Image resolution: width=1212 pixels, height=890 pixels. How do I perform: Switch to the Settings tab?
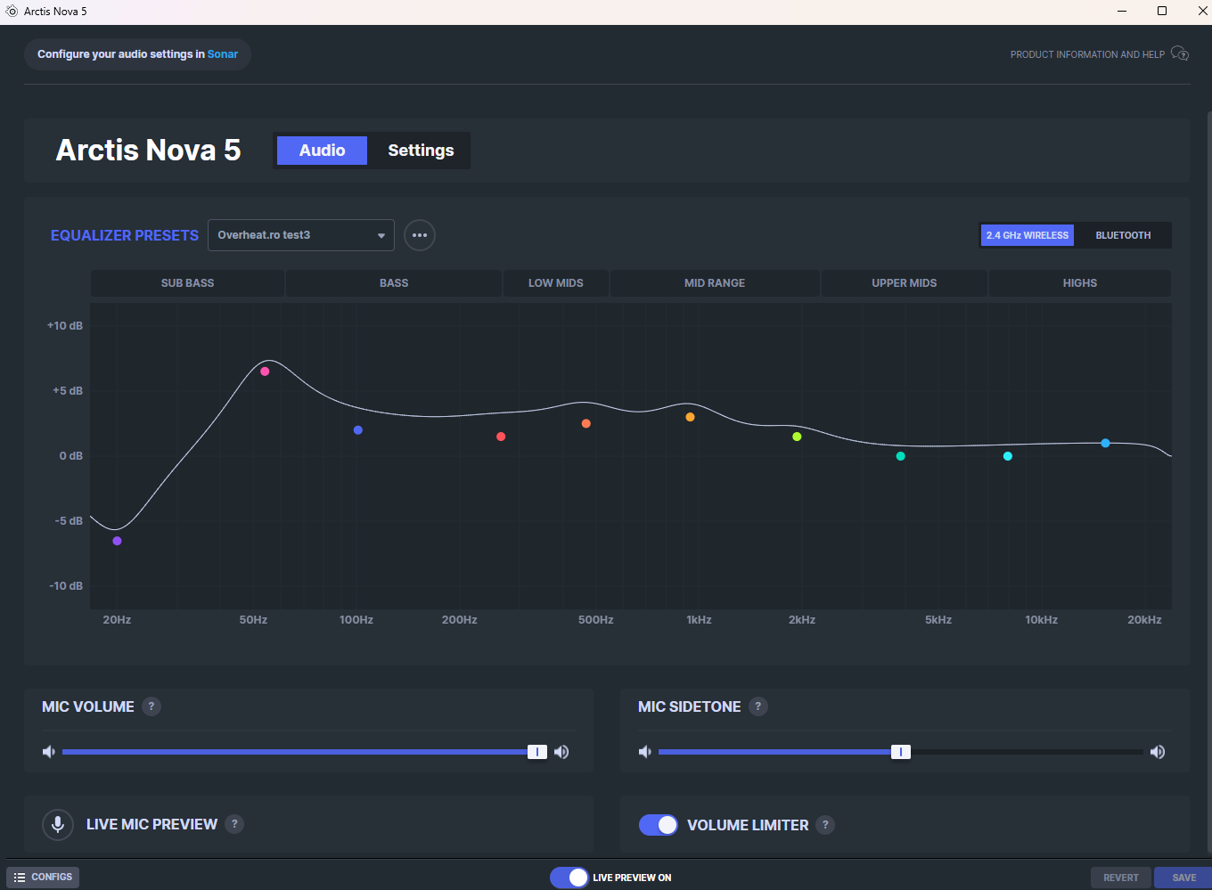(x=421, y=151)
